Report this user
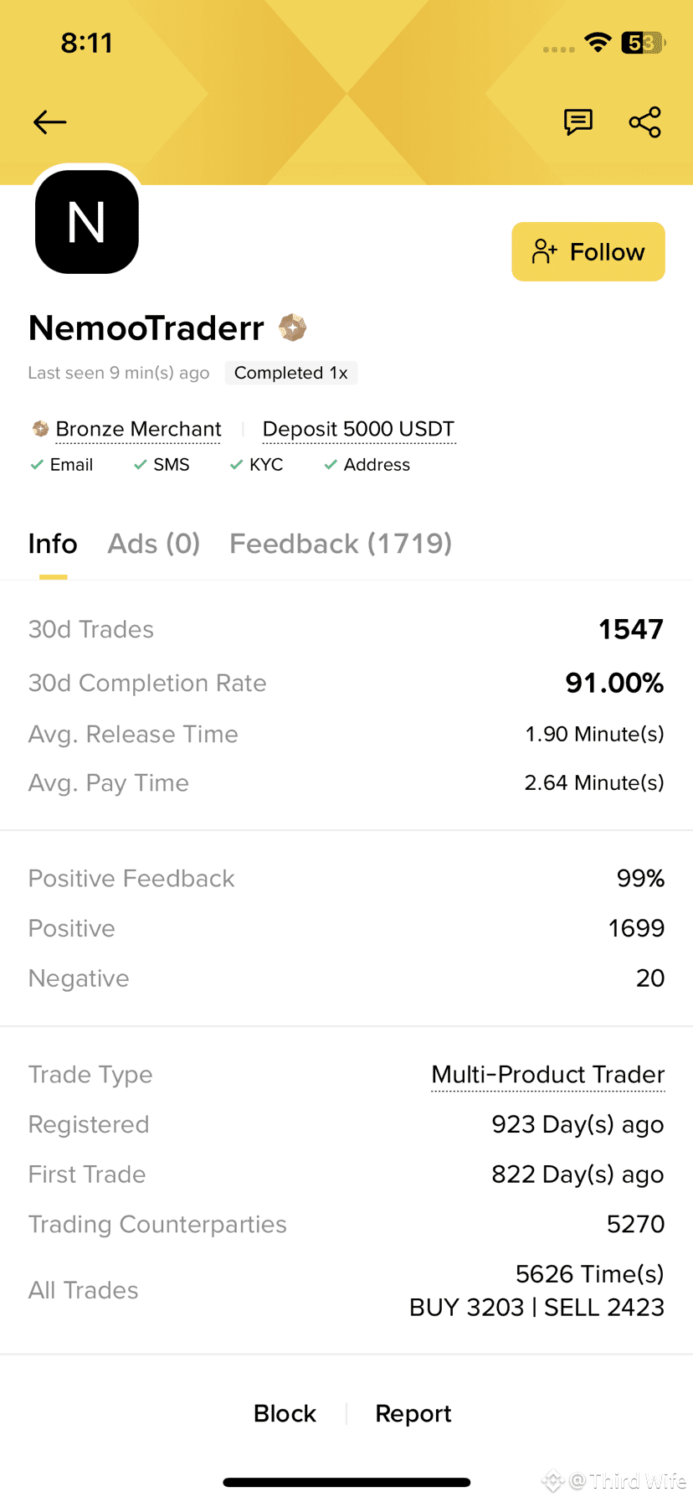This screenshot has width=693, height=1502. pos(413,1413)
